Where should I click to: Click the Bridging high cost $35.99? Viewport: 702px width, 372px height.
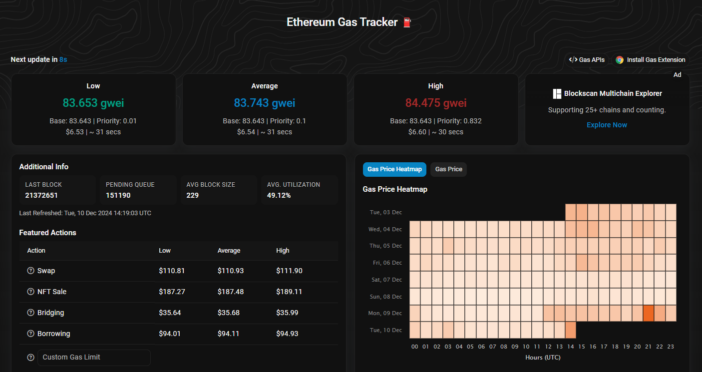coord(287,313)
